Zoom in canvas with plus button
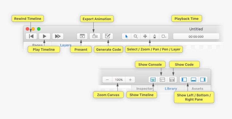 [x=130, y=80]
